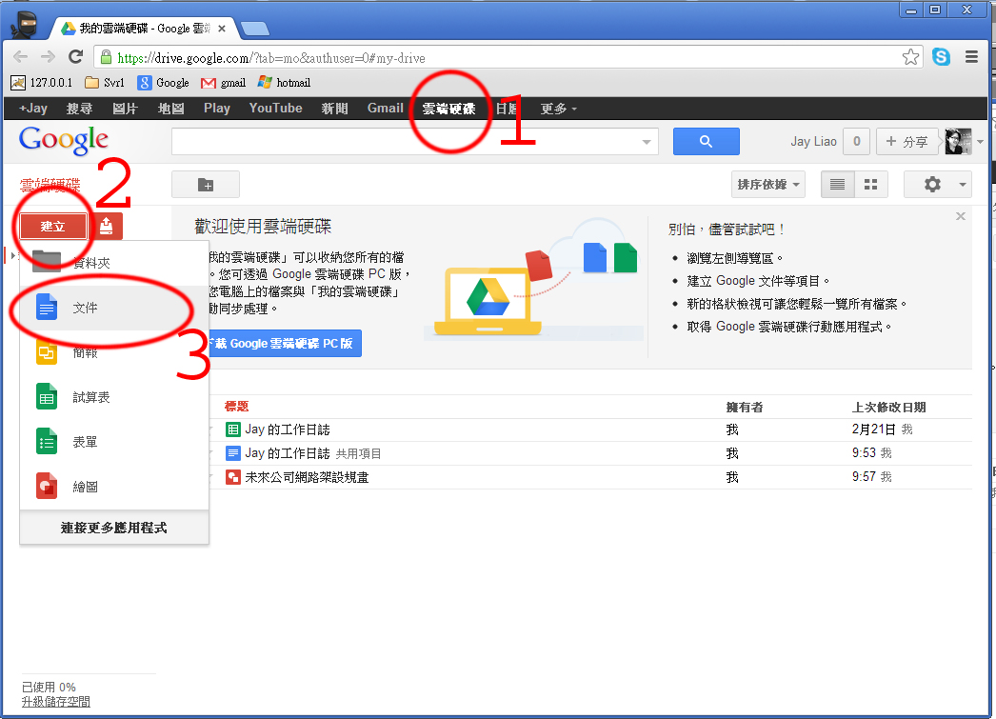
Task: Click the new folder icon button
Action: (206, 185)
